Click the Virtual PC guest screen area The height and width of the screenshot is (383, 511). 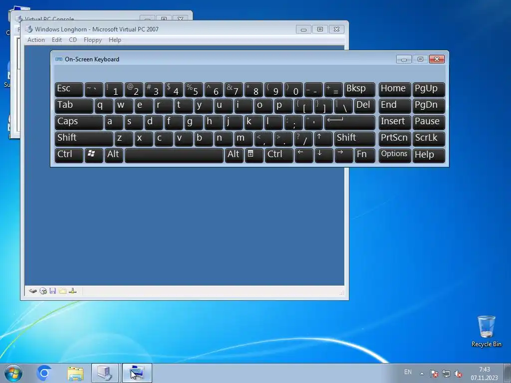[x=184, y=226]
